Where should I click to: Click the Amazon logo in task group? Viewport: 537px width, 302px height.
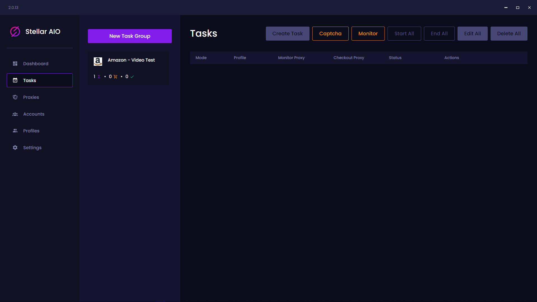98,61
